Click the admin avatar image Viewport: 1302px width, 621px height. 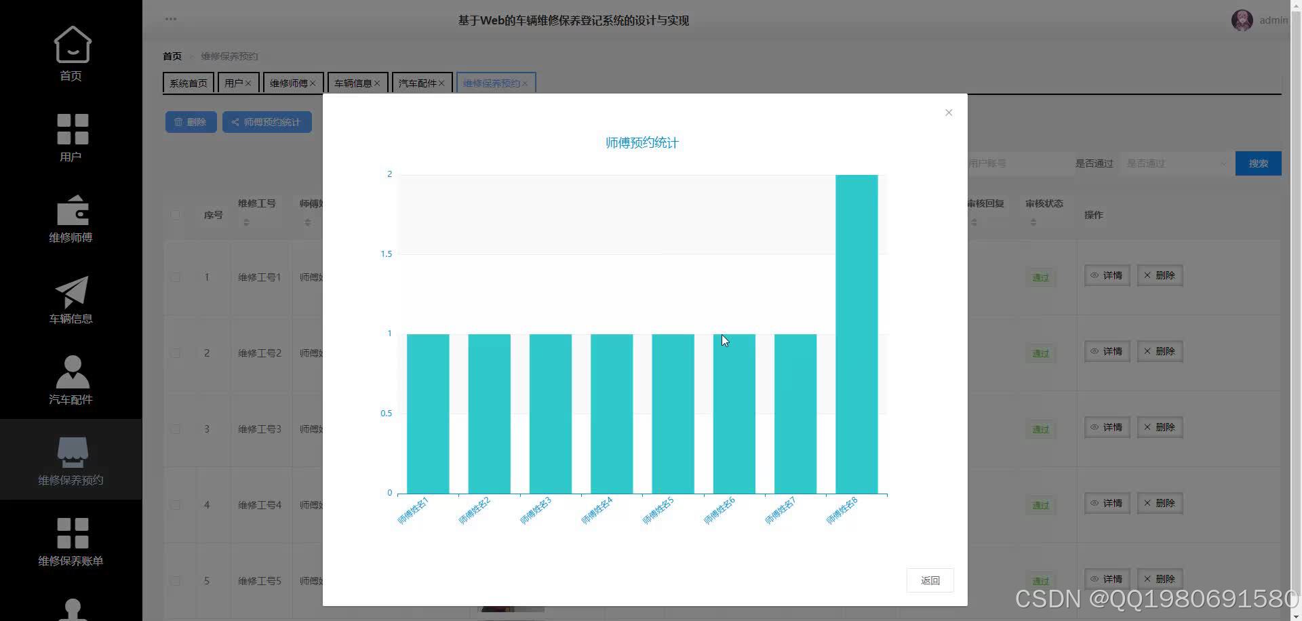point(1242,20)
